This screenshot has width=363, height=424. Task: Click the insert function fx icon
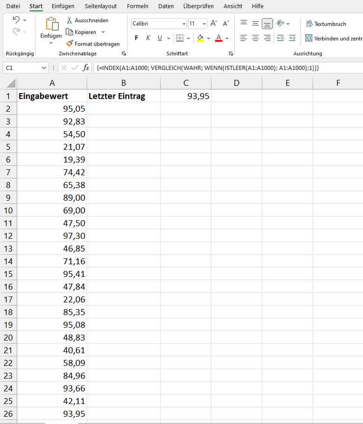pyautogui.click(x=86, y=68)
